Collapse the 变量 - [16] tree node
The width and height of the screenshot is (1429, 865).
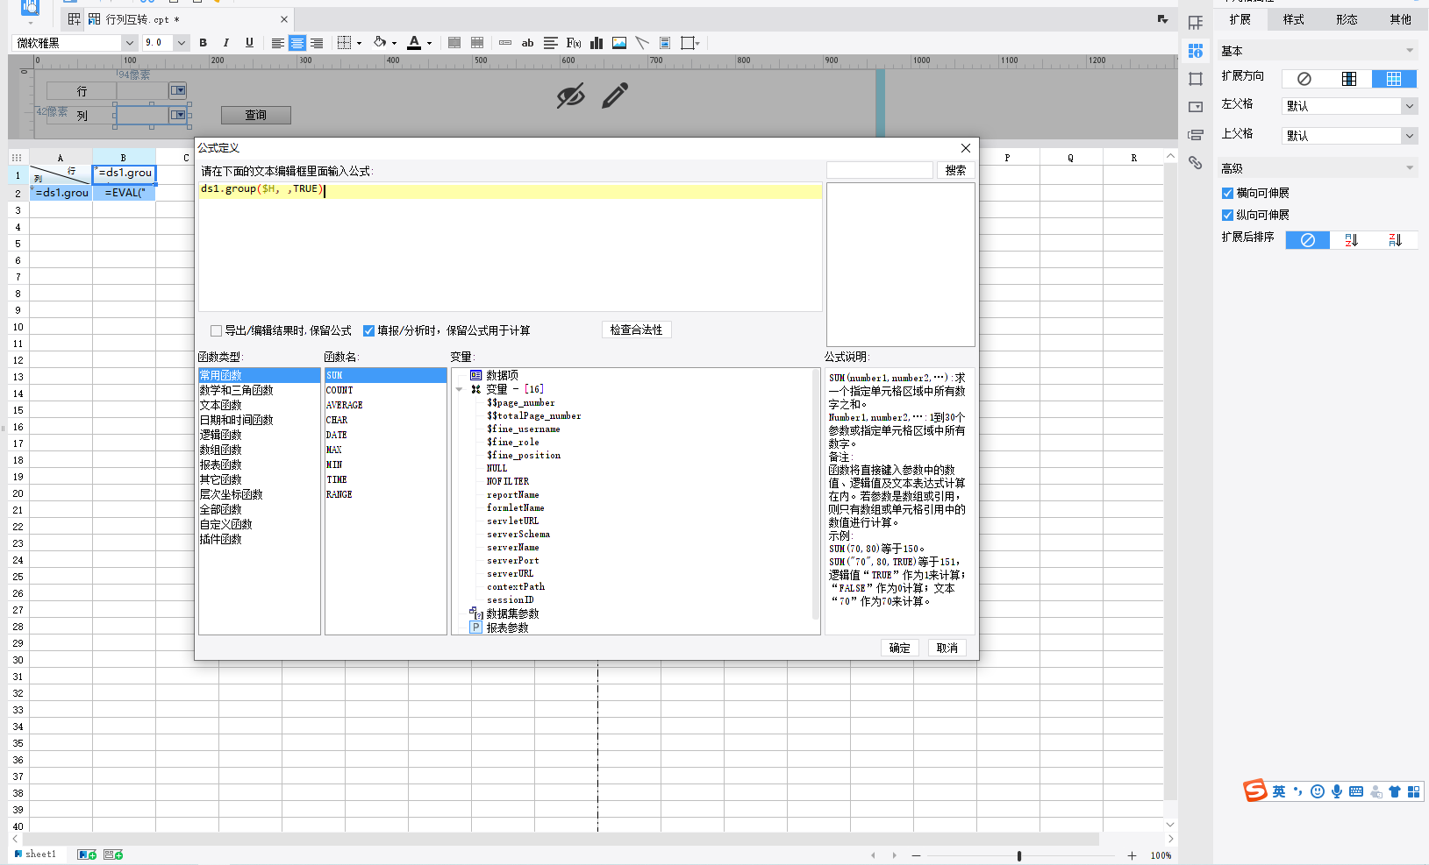459,389
